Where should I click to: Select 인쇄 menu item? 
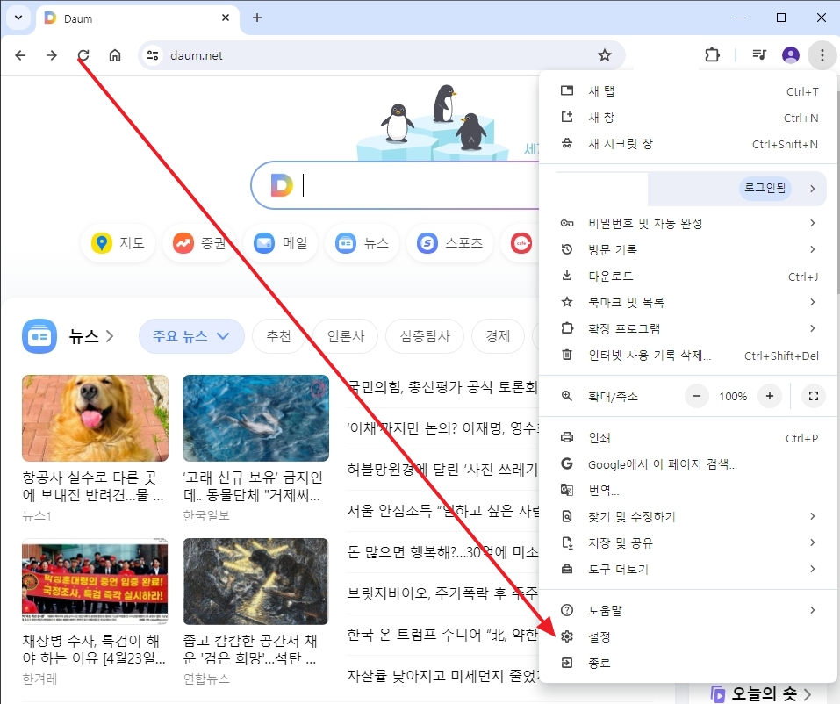688,438
